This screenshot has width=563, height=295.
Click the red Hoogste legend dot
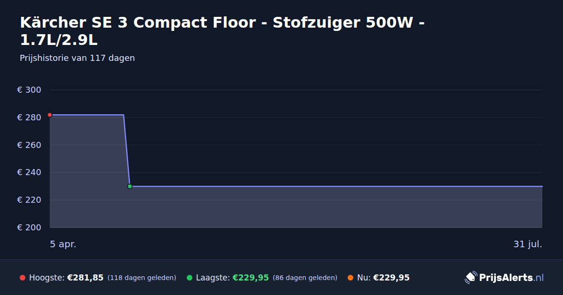point(23,278)
